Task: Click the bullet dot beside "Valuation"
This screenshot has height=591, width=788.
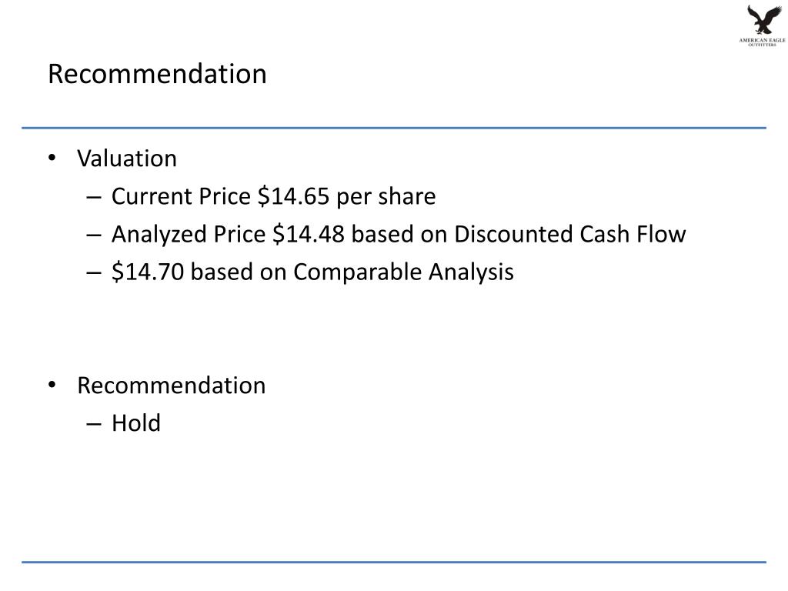Action: click(x=52, y=159)
